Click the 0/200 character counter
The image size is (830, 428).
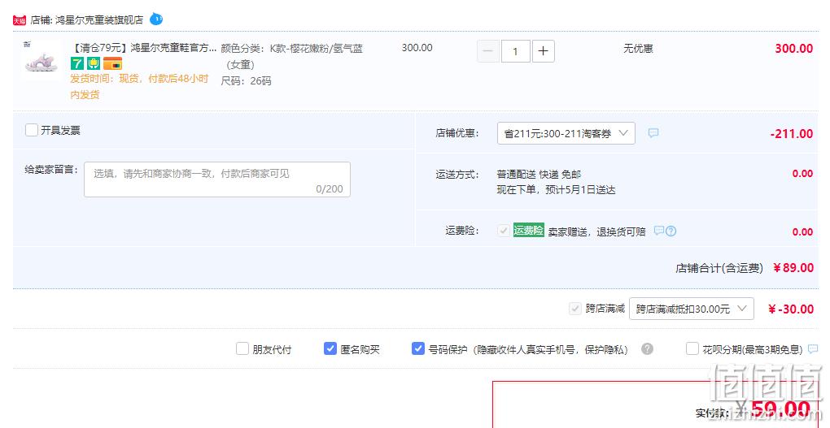tap(330, 188)
